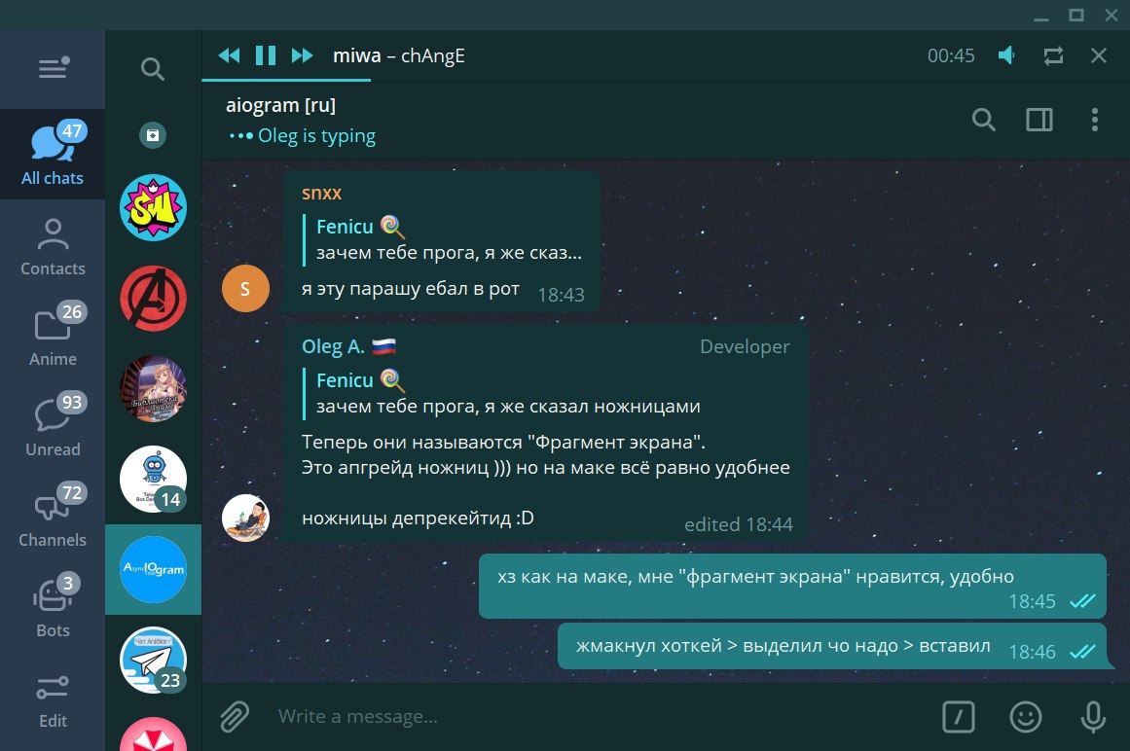Switch to the Channels folder tab
The width and height of the screenshot is (1130, 751).
[53, 517]
